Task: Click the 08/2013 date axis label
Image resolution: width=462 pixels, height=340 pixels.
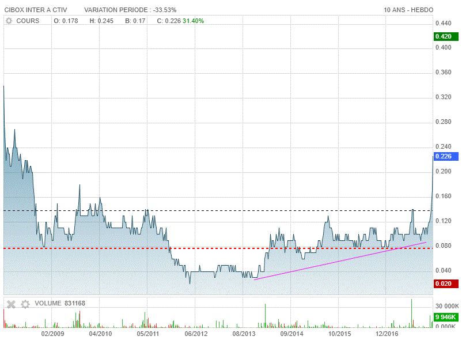Action: click(244, 334)
